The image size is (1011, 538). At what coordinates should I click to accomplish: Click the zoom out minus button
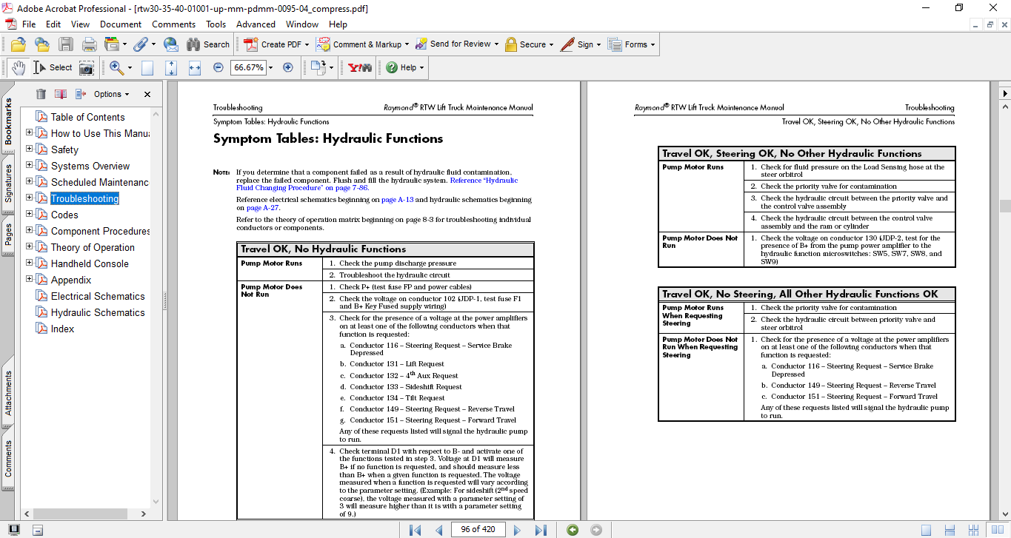pos(218,67)
